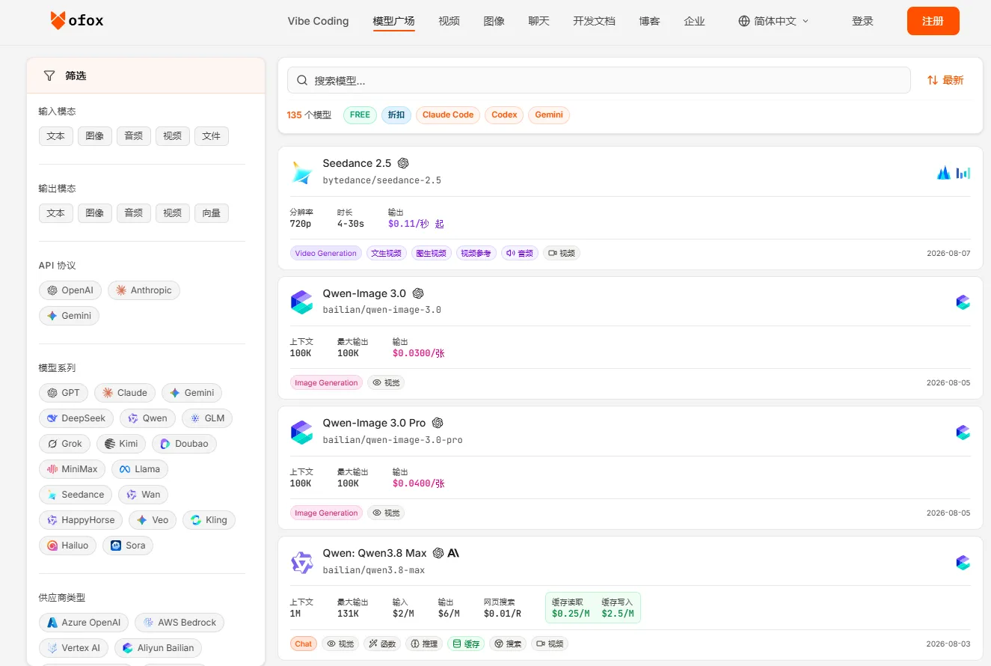Open the 聊天 navigation item
Viewport: 991px width, 666px height.
[x=539, y=21]
